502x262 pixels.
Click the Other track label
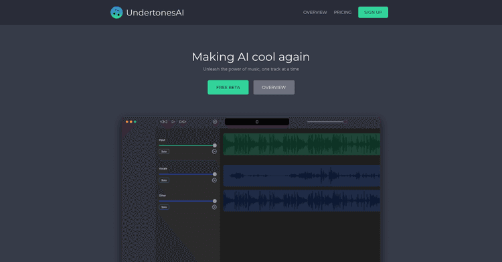pos(163,195)
